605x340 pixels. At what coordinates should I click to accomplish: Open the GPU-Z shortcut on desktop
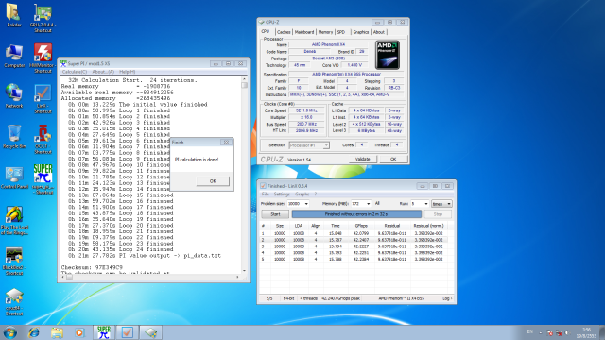point(43,18)
